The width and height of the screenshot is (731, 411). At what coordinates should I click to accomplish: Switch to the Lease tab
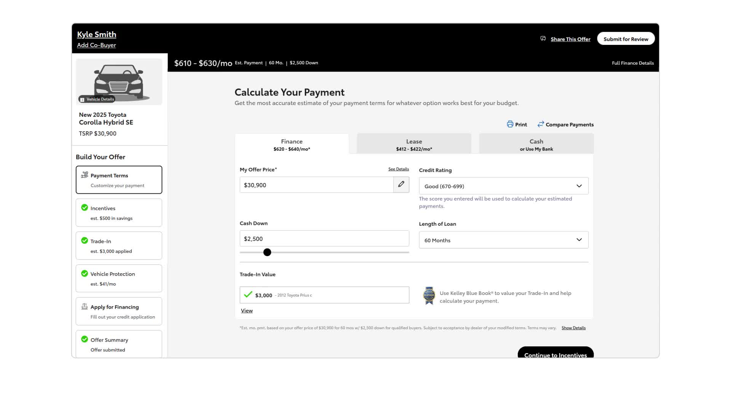point(414,144)
